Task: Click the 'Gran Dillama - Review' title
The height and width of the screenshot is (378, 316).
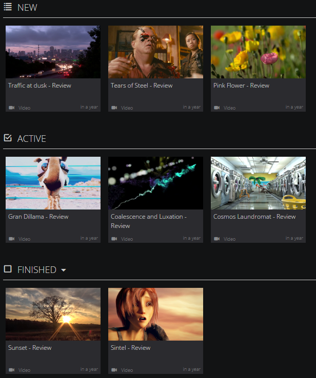Action: (x=38, y=217)
